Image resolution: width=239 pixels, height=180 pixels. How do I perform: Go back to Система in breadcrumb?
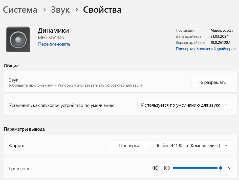click(20, 10)
